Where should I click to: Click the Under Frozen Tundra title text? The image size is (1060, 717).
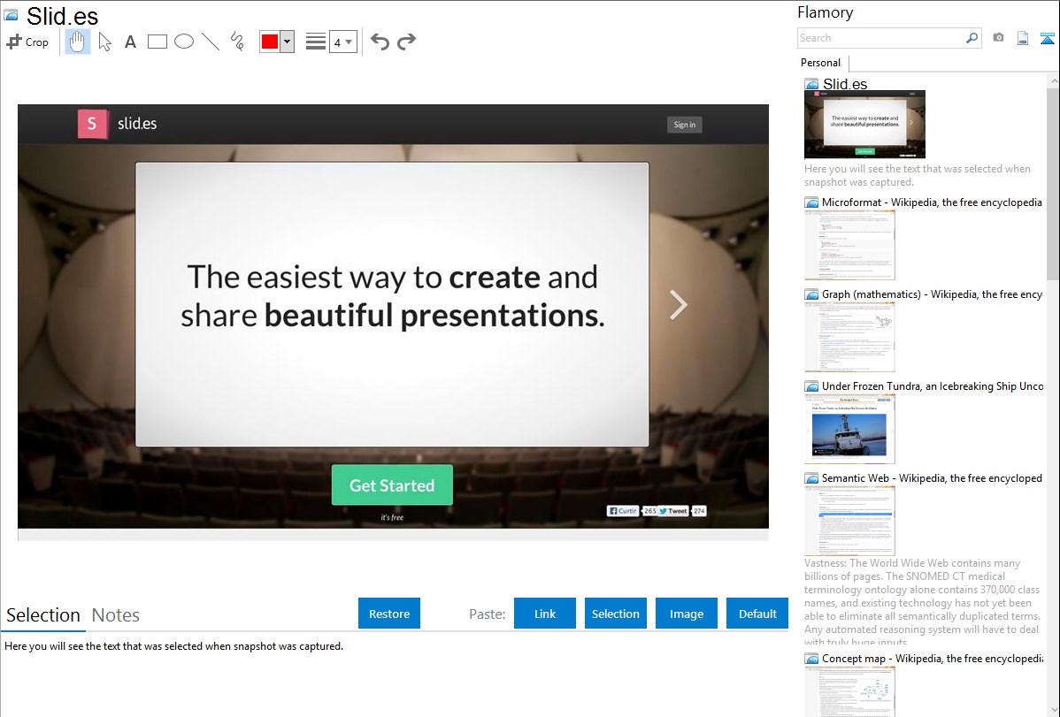pyautogui.click(x=933, y=385)
